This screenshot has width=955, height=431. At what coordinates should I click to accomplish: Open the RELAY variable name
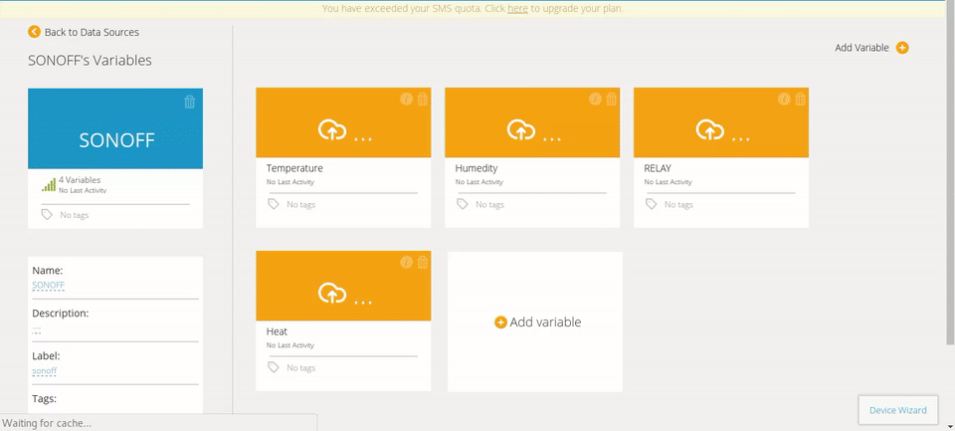pos(658,168)
